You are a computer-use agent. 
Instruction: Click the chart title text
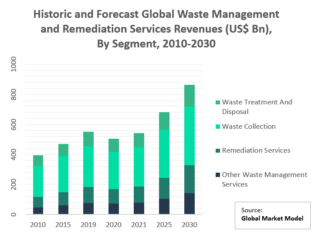coord(156,29)
